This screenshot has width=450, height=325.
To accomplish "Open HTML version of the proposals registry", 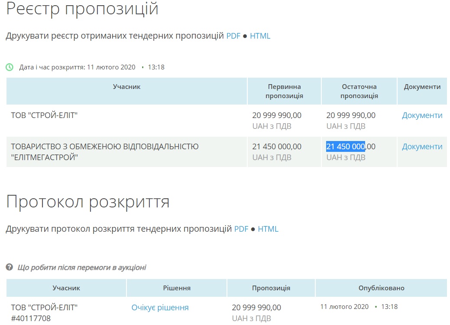I will [x=260, y=36].
